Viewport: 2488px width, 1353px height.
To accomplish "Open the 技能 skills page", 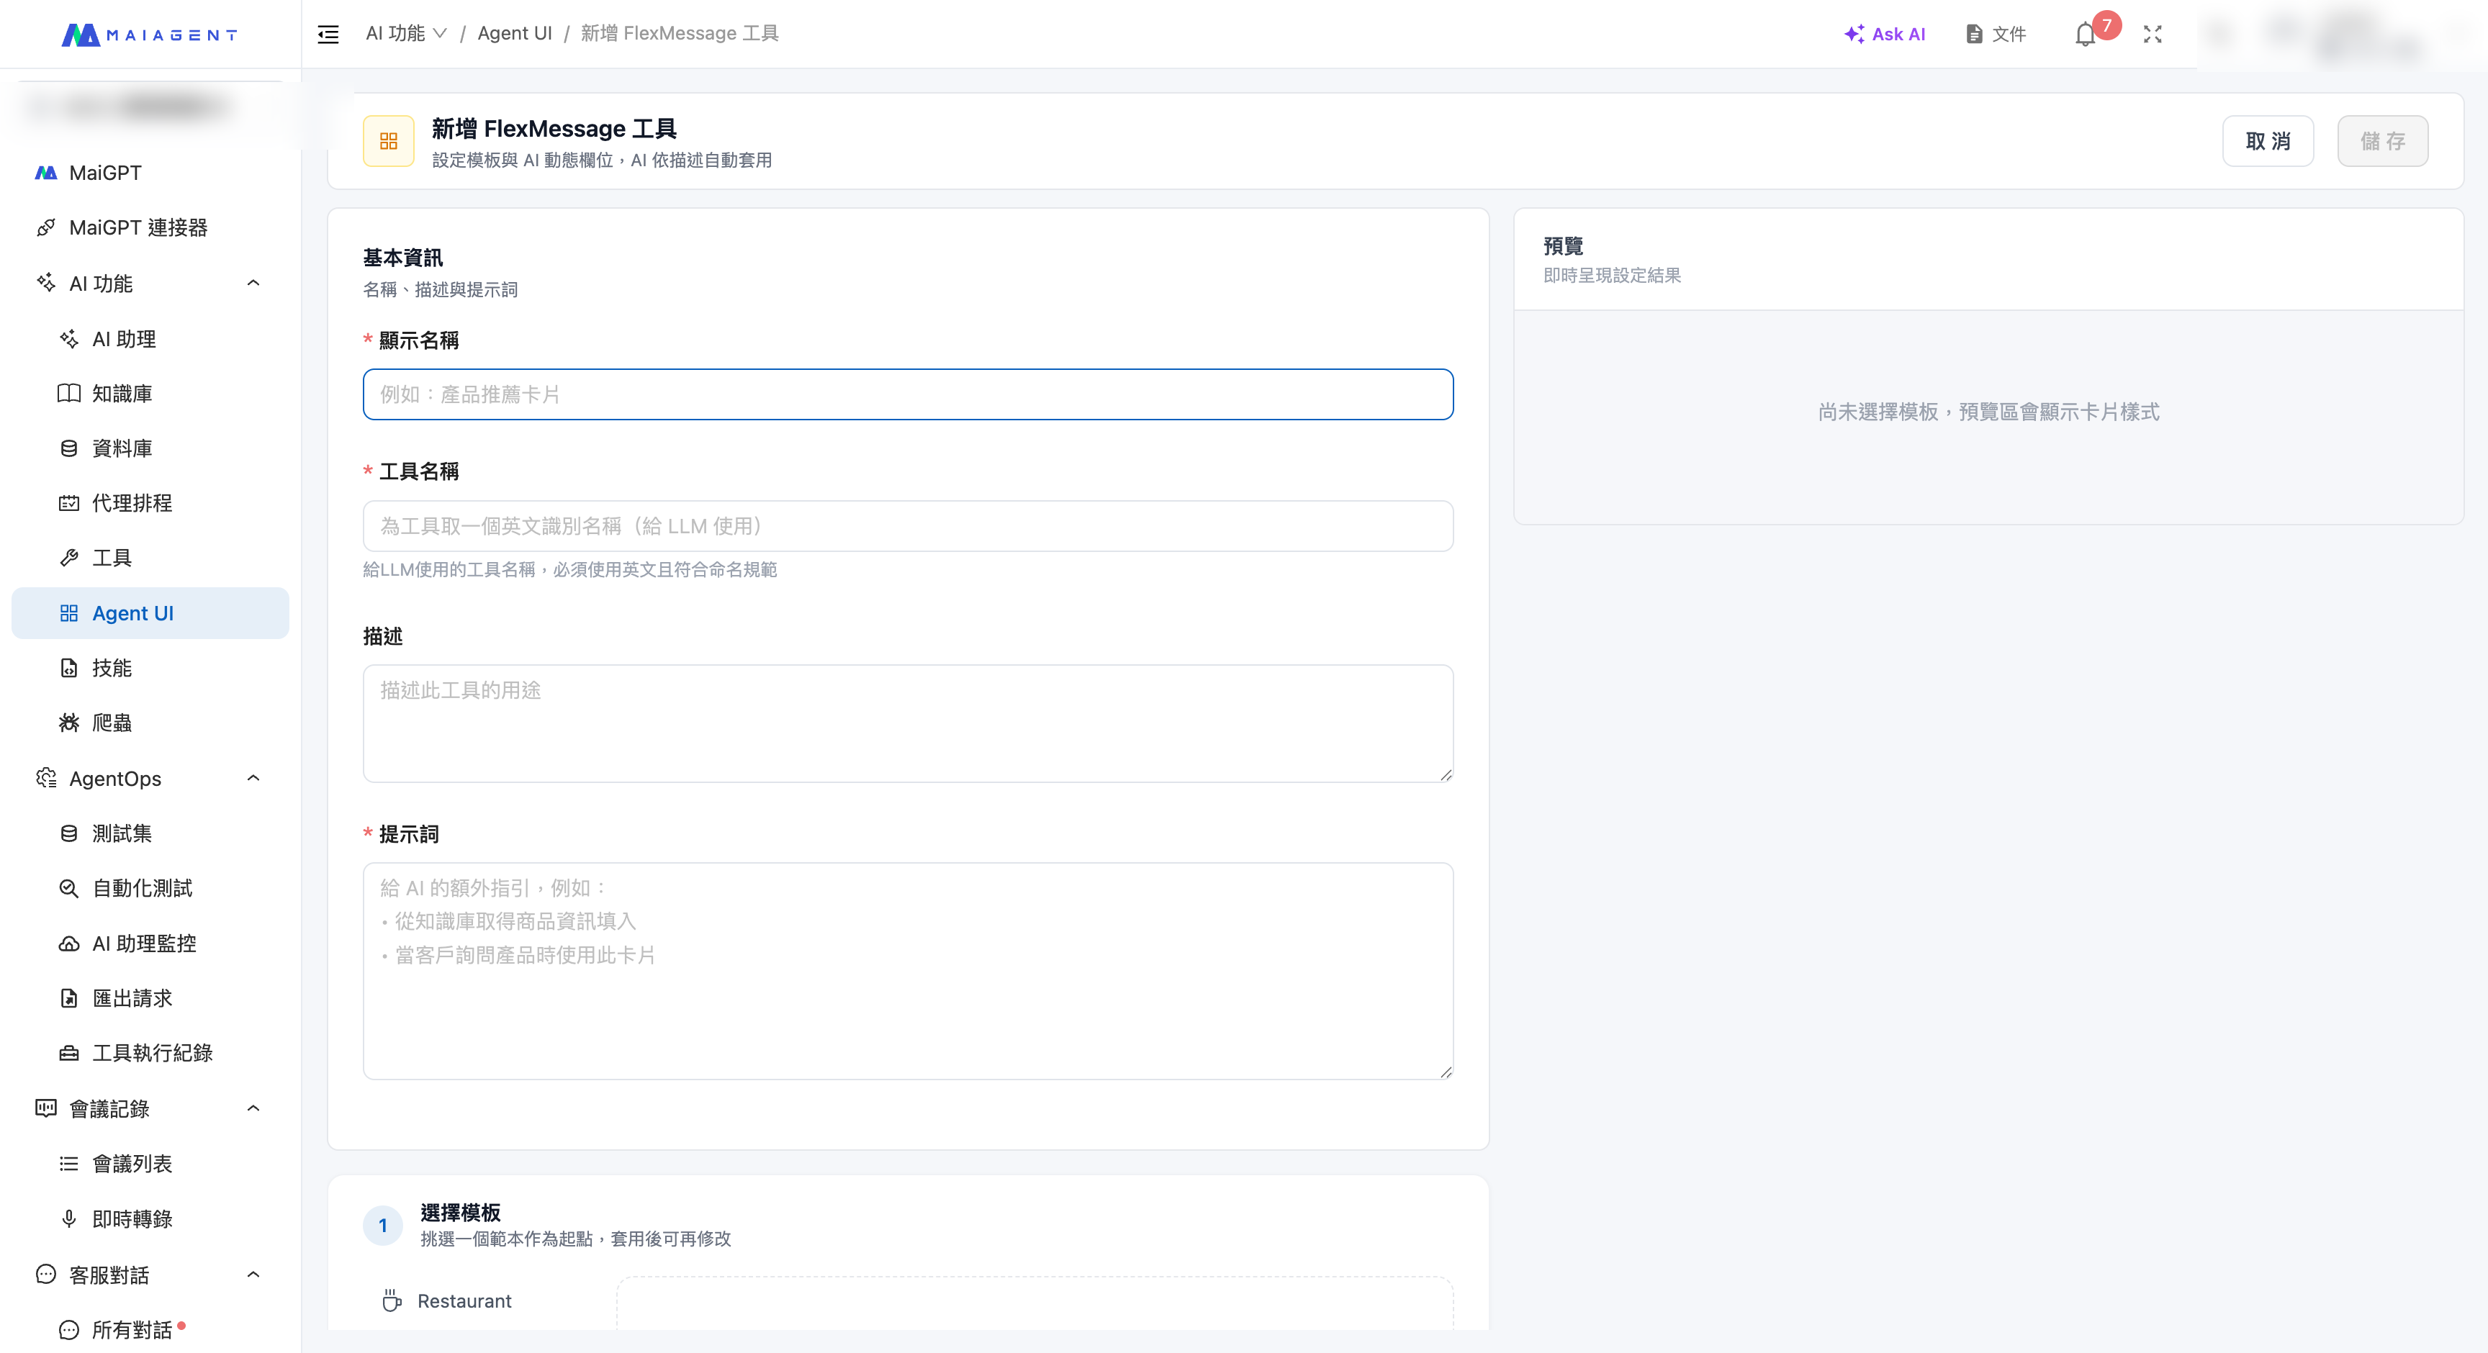I will click(150, 669).
